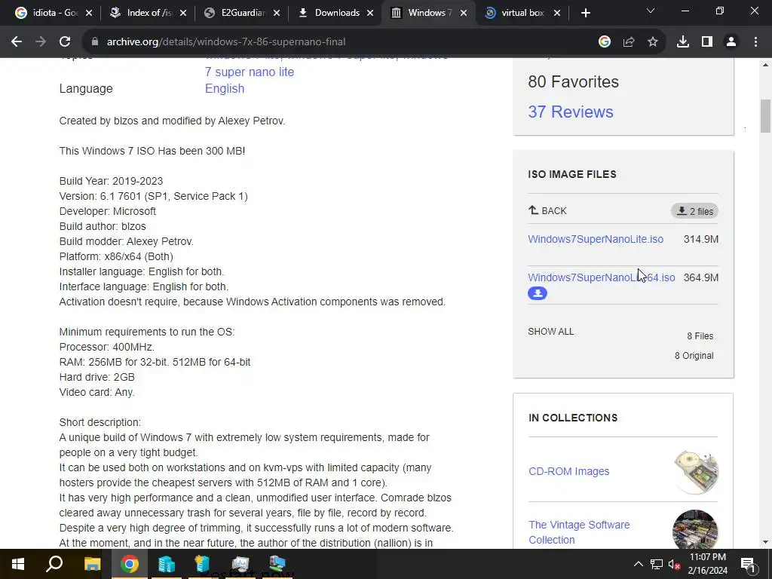Open the Chrome profile icon
The height and width of the screenshot is (579, 772).
731,42
